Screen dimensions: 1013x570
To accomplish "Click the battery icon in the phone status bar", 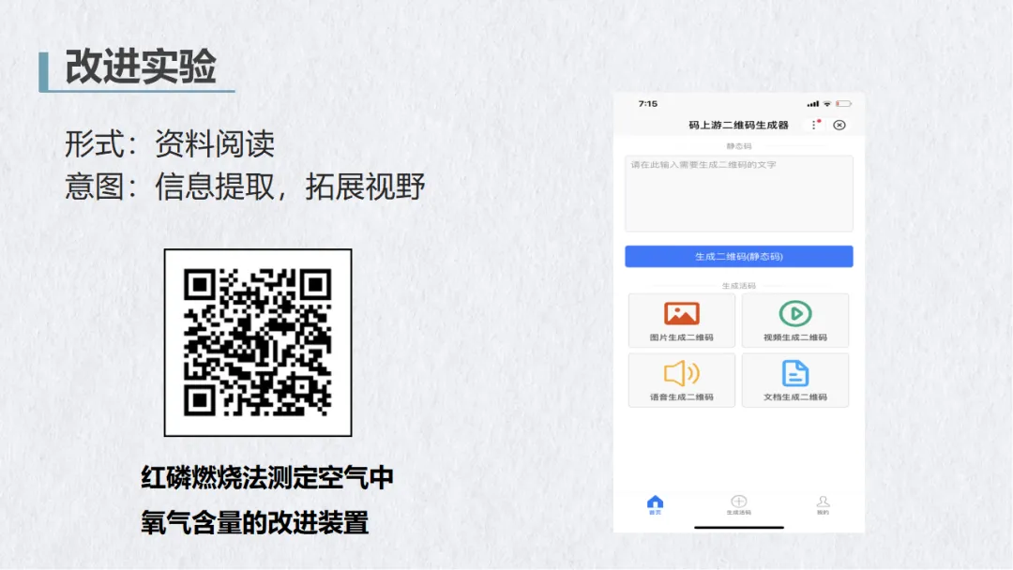I will pos(843,104).
